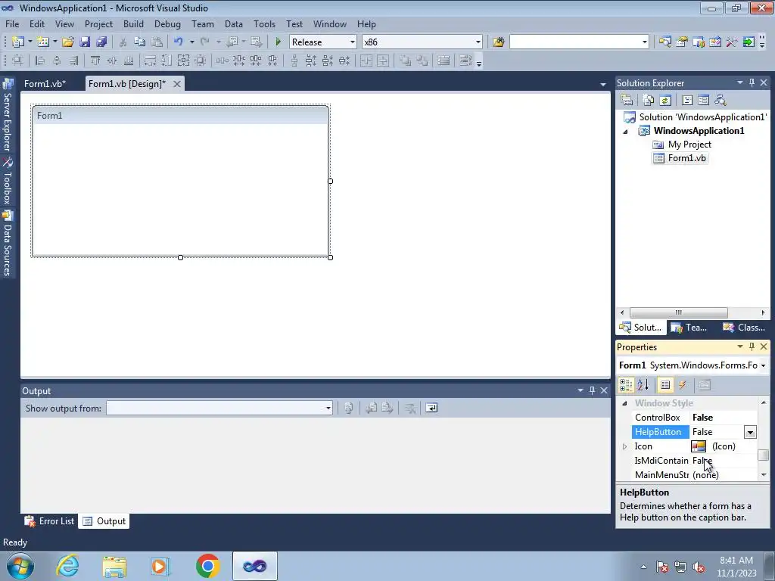
Task: Click the Open File folder icon
Action: pyautogui.click(x=67, y=42)
